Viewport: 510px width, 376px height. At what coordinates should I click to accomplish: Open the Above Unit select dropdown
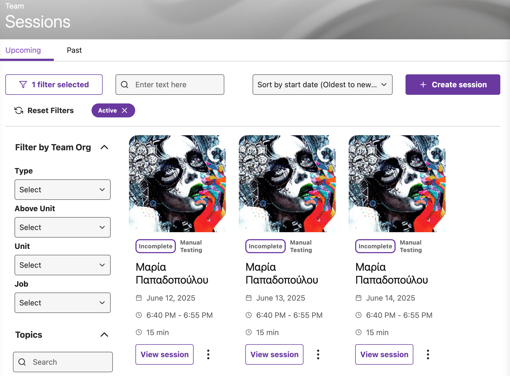(62, 227)
